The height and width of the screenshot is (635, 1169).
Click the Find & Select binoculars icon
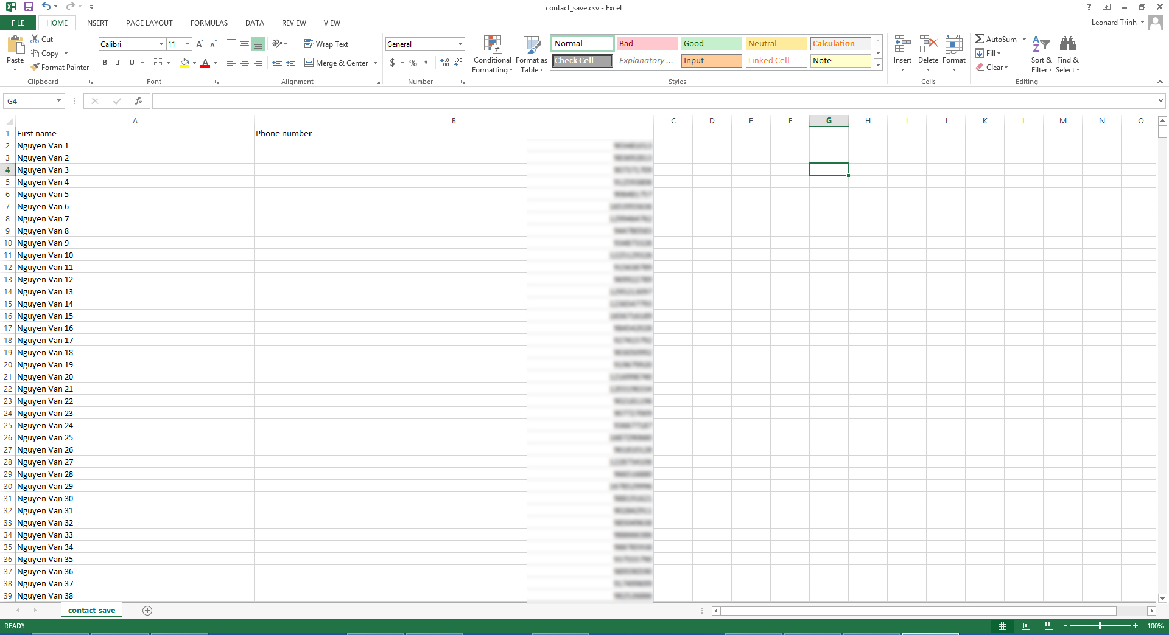pyautogui.click(x=1067, y=44)
